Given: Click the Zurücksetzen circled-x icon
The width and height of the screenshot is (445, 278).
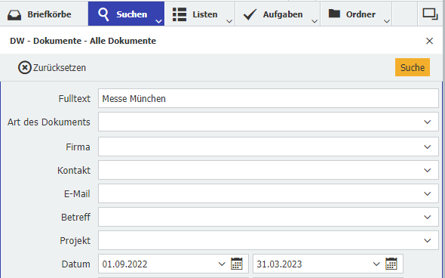Looking at the screenshot, I should [25, 68].
